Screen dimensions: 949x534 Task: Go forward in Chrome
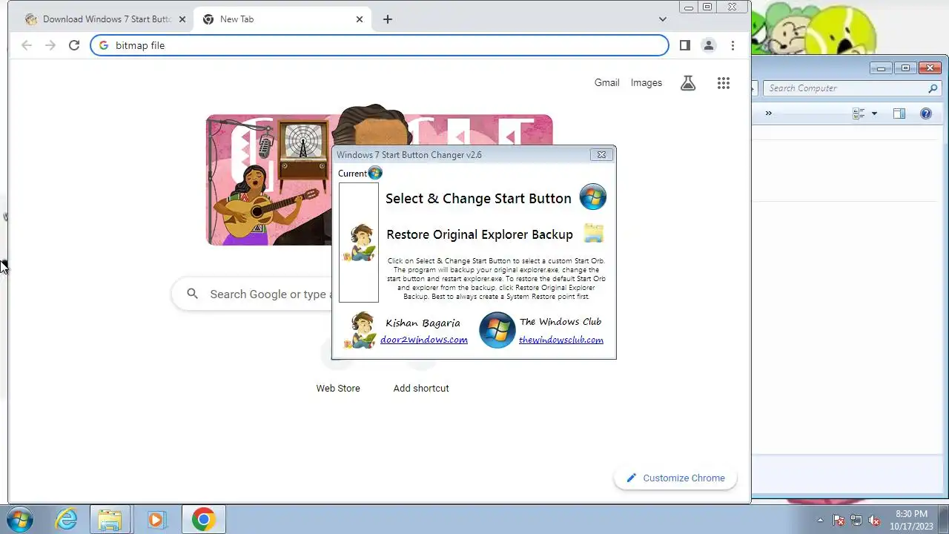coord(50,45)
